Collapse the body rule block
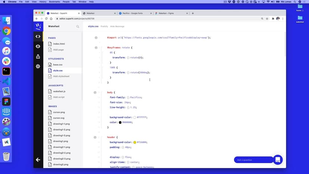Screen dimensions: 309x174 click(x=96, y=92)
